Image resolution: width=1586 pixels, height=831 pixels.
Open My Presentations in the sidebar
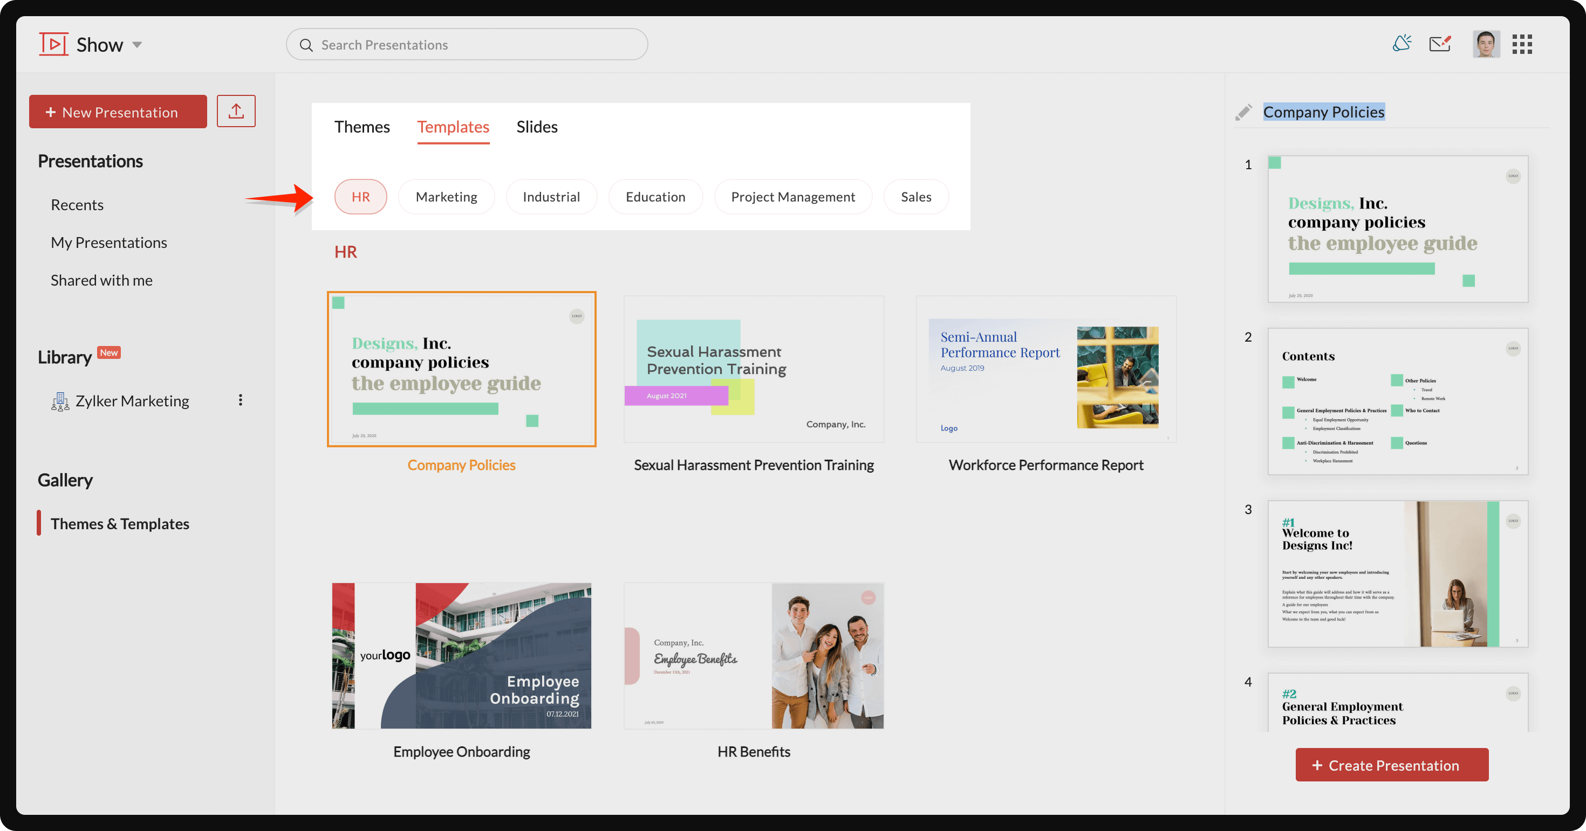pyautogui.click(x=109, y=242)
